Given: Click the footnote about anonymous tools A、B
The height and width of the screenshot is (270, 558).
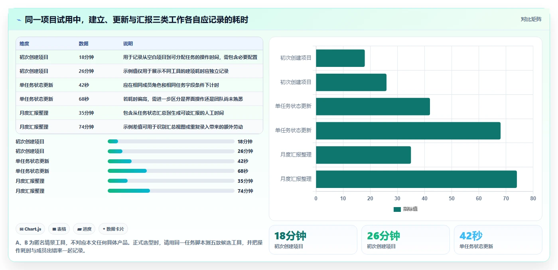Looking at the screenshot, I should (139, 247).
